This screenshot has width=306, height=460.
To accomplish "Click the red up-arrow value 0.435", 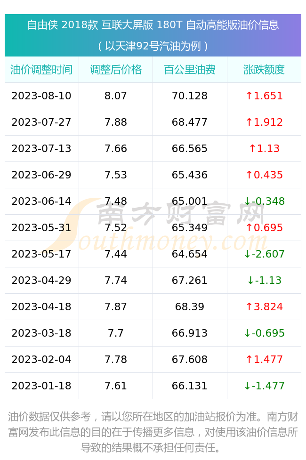I will point(264,175).
